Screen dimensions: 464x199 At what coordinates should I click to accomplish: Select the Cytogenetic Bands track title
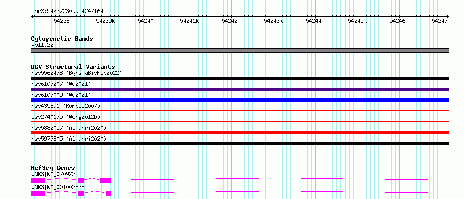click(62, 39)
